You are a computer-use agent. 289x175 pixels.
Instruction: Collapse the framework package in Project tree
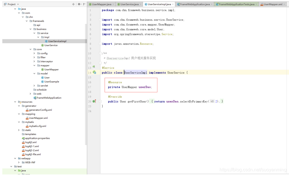pyautogui.click(x=27, y=21)
